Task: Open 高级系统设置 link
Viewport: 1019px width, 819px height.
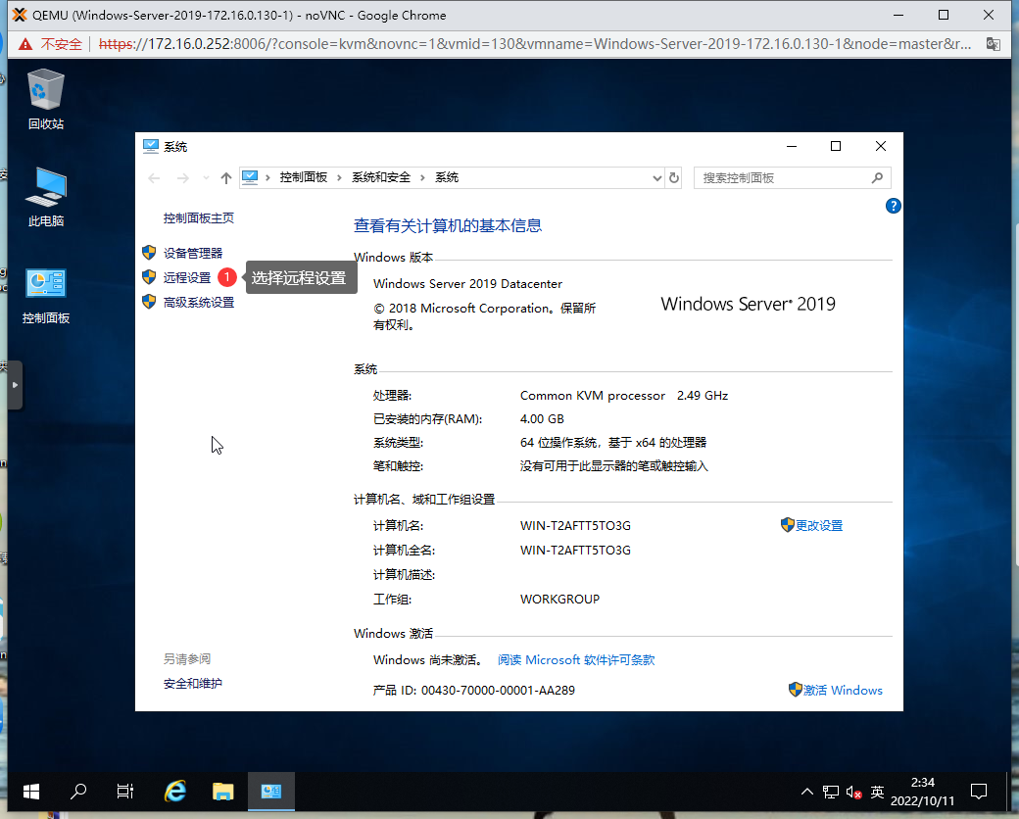Action: coord(199,303)
